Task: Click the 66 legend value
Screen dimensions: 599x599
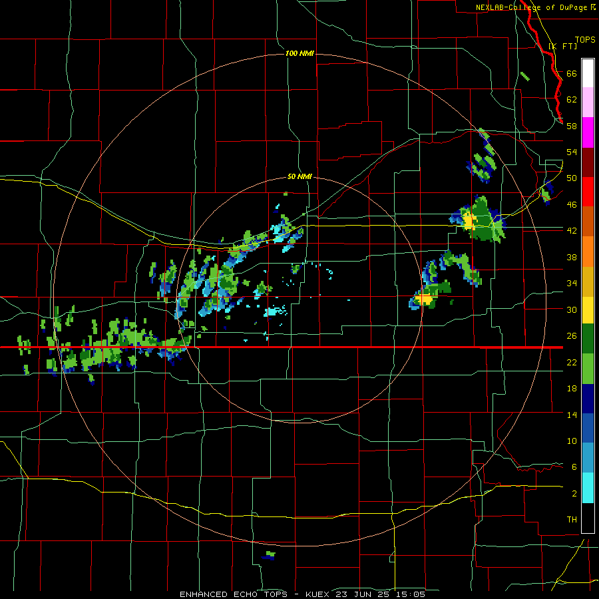Action: (x=572, y=73)
